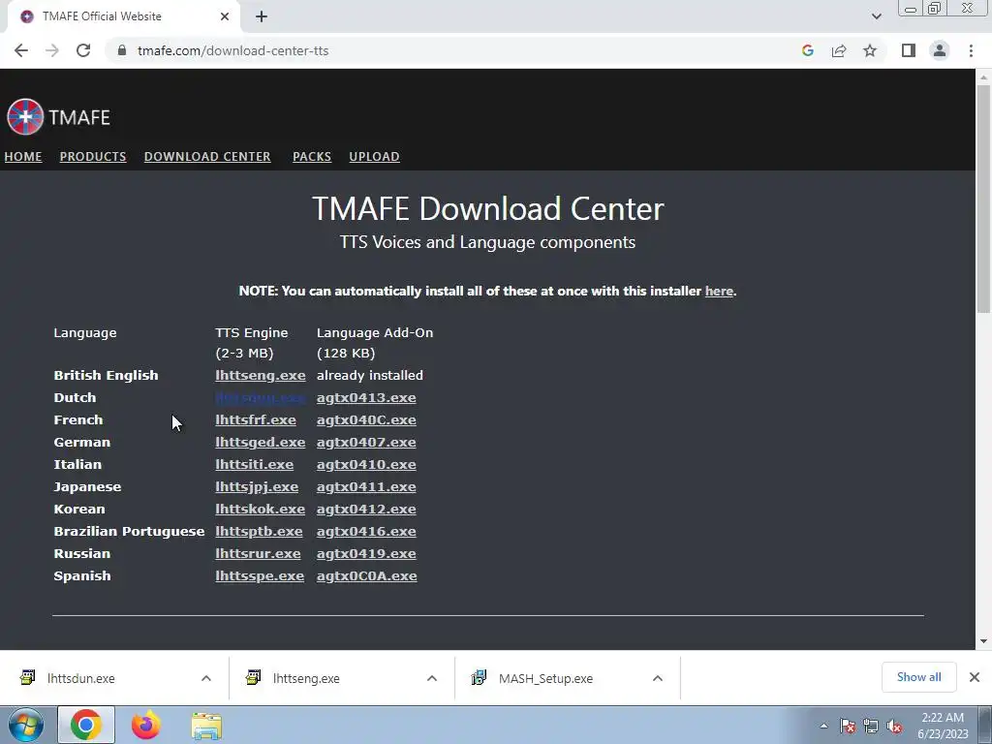The height and width of the screenshot is (744, 992).
Task: Click the share page icon
Action: click(x=839, y=50)
